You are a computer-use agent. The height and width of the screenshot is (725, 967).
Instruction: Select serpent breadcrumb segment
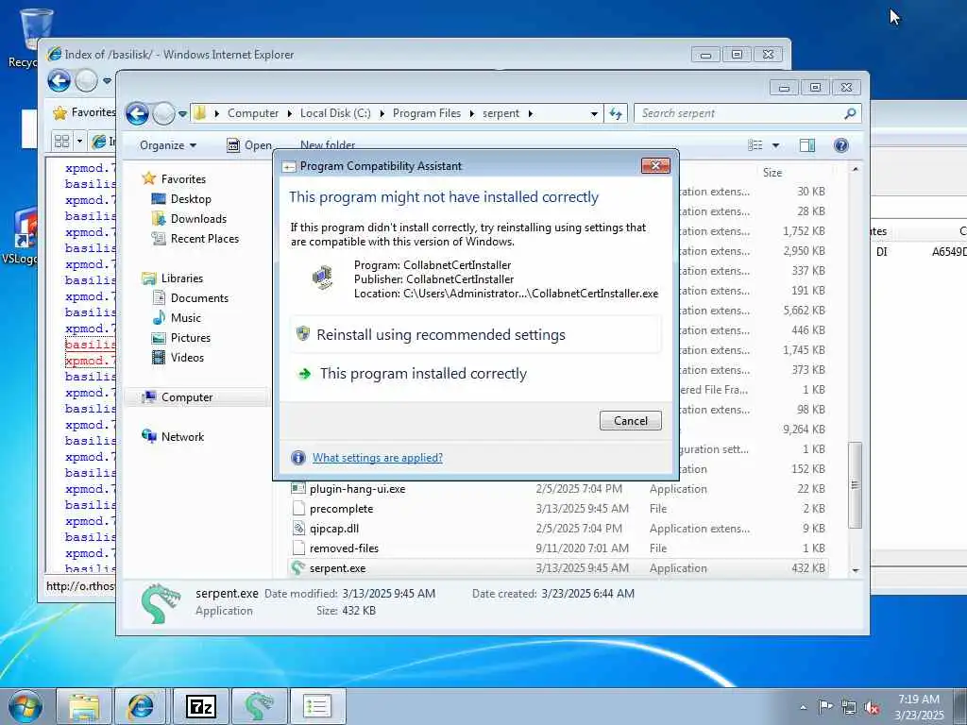[x=500, y=113]
